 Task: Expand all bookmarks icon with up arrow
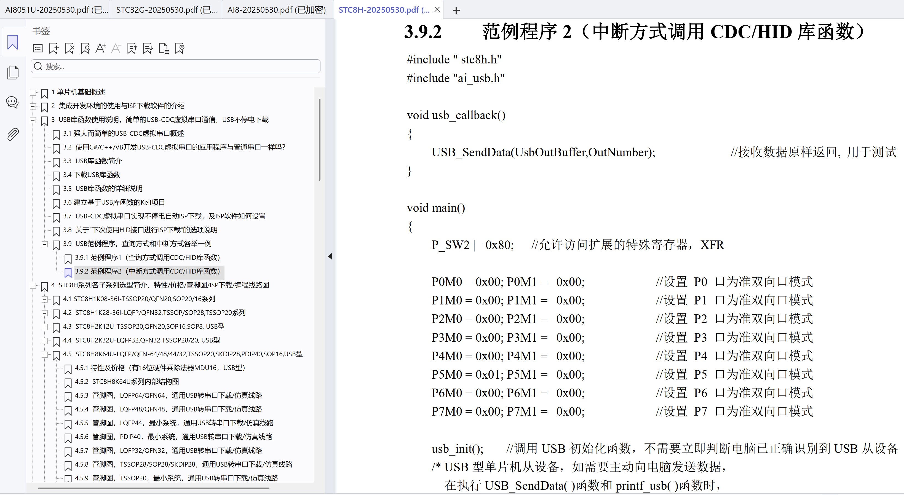click(132, 49)
